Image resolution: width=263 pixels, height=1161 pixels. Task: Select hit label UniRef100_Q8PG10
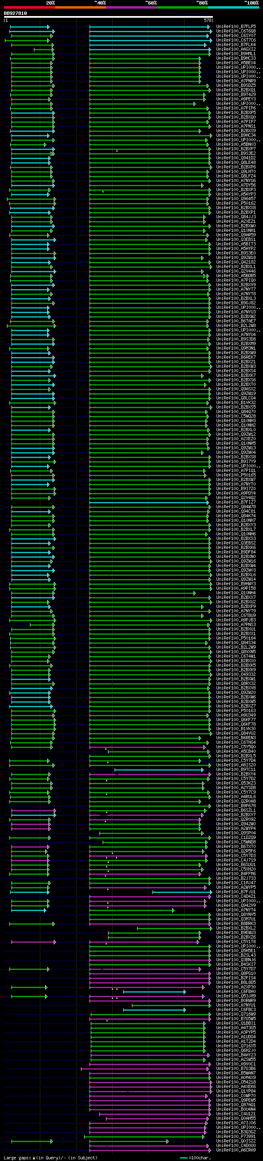point(236,974)
